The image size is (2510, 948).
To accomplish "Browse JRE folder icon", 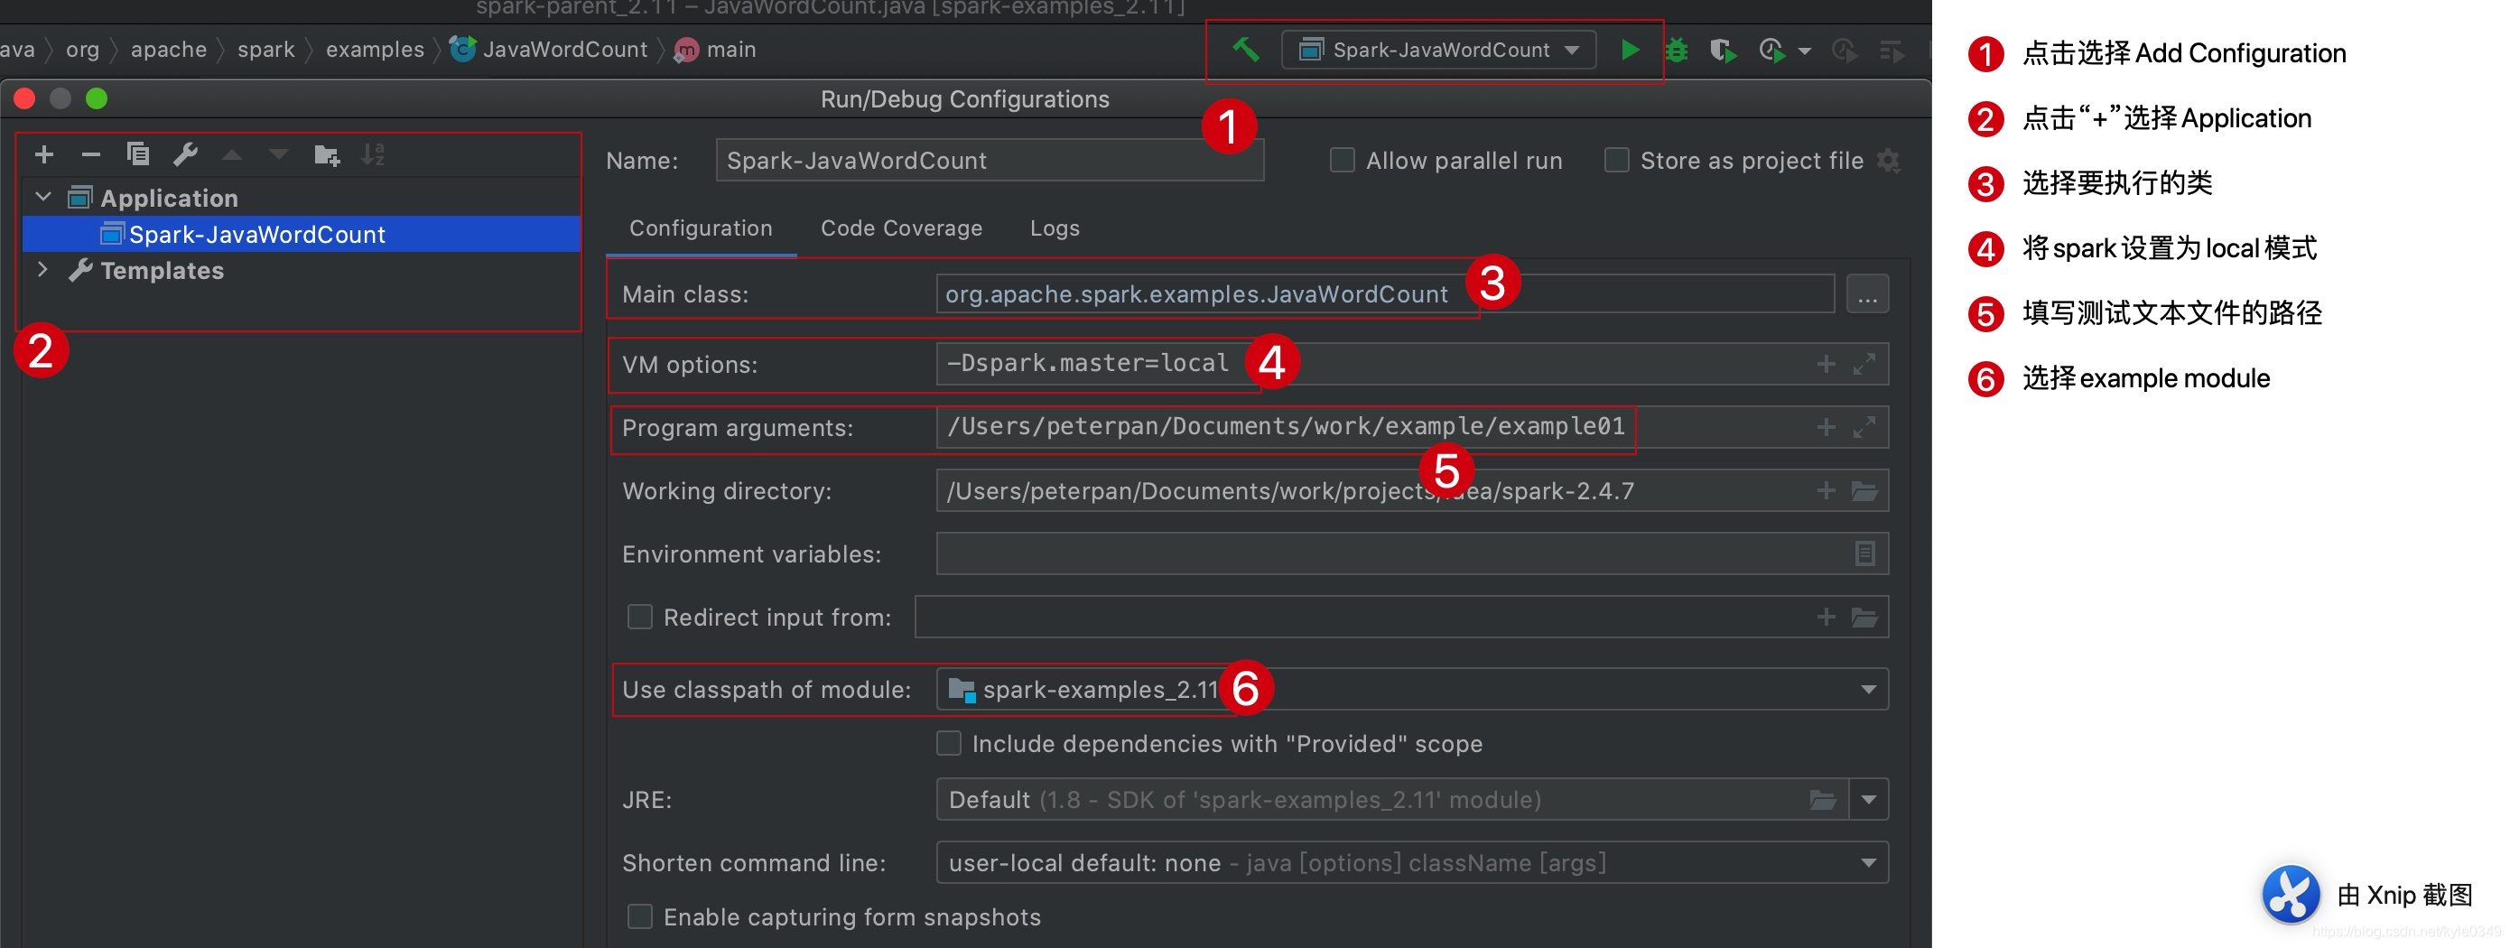I will pos(1822,800).
